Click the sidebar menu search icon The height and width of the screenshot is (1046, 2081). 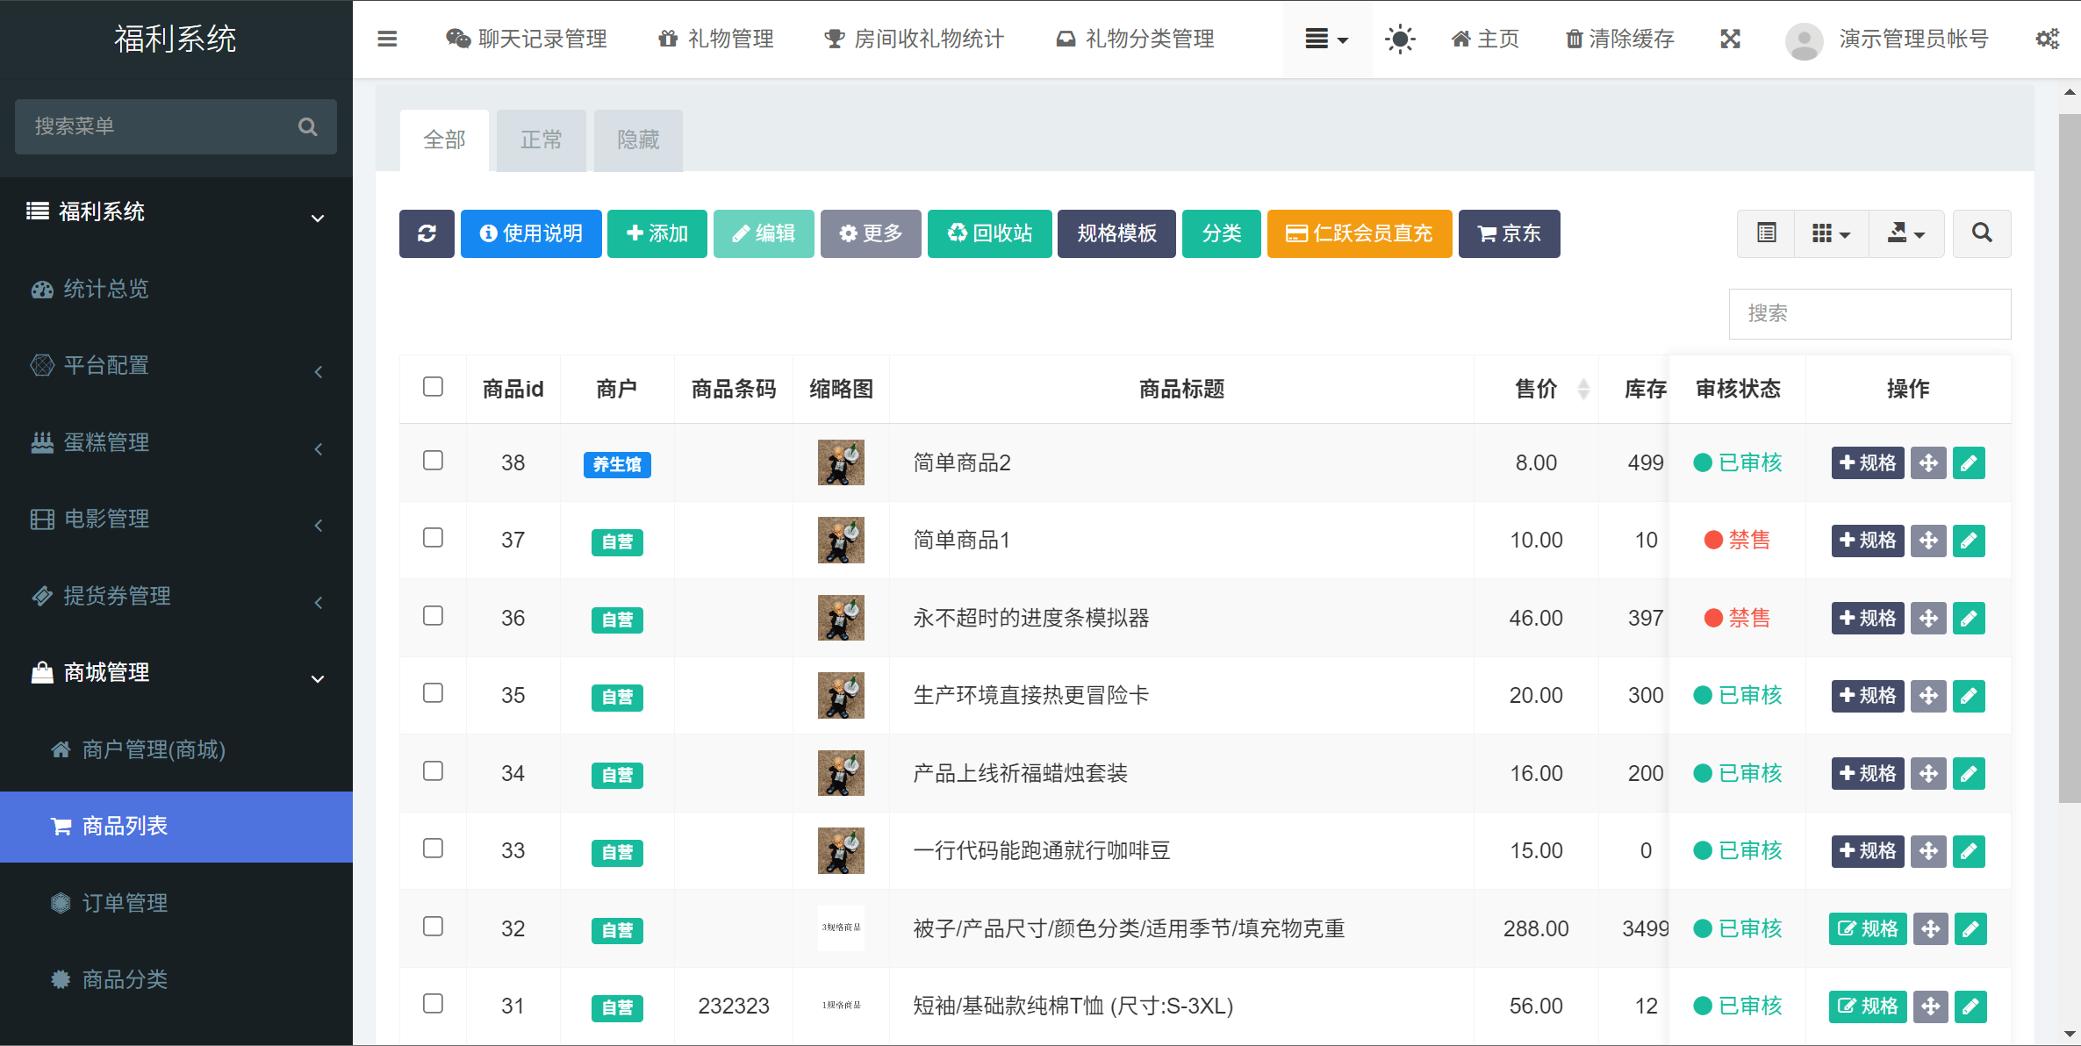[307, 126]
